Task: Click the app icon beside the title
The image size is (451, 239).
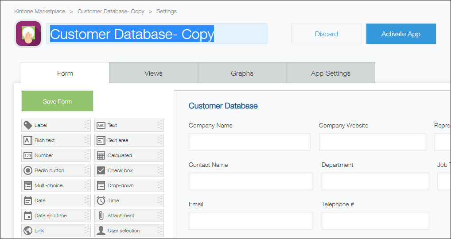Action: pos(28,34)
